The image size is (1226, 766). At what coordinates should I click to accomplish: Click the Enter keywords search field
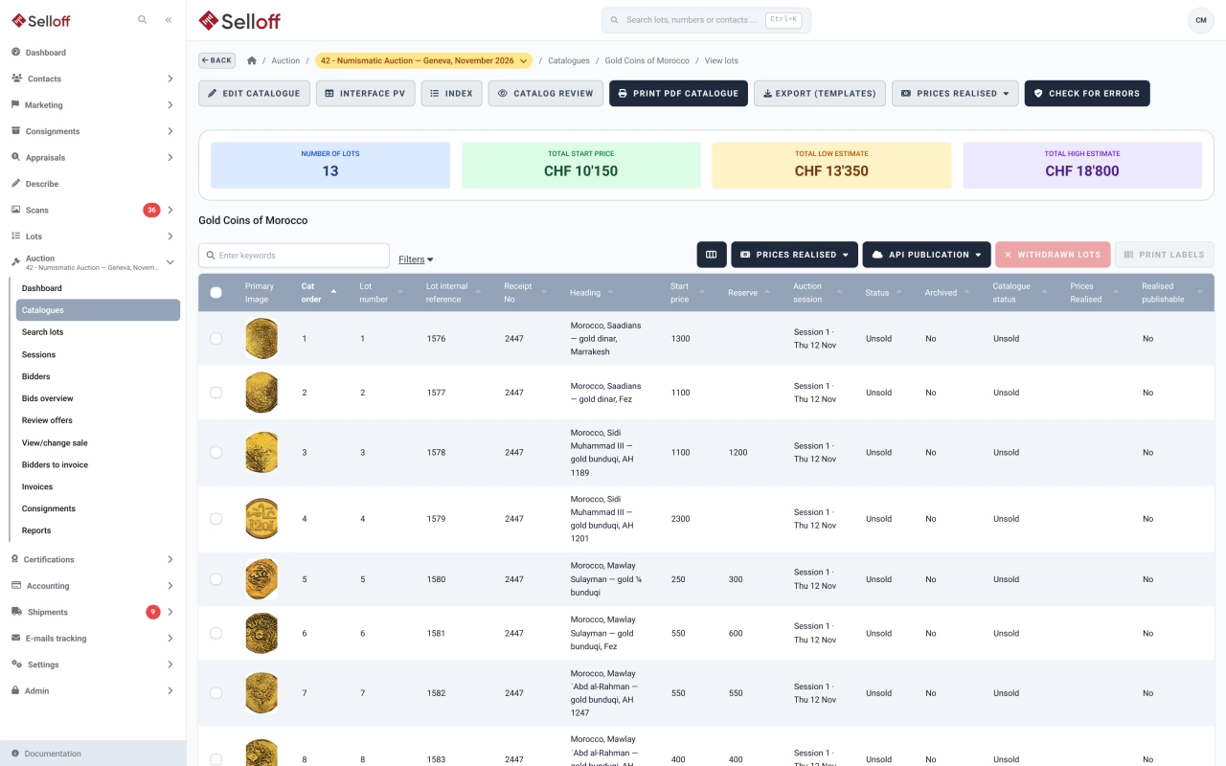click(x=294, y=256)
